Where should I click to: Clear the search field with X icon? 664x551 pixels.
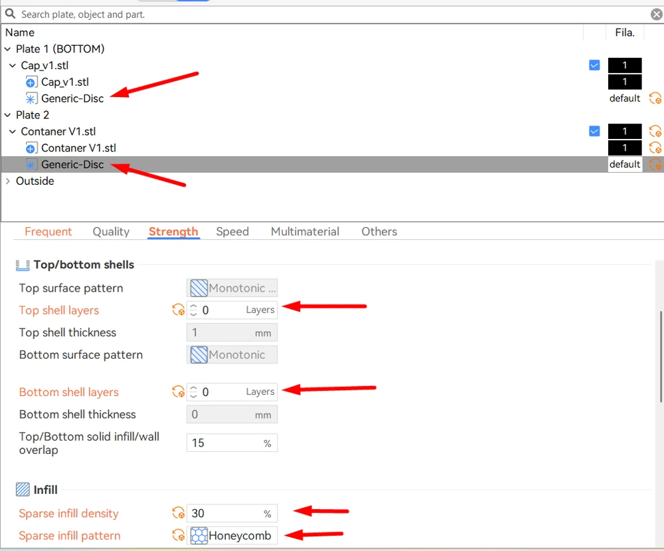tap(657, 15)
